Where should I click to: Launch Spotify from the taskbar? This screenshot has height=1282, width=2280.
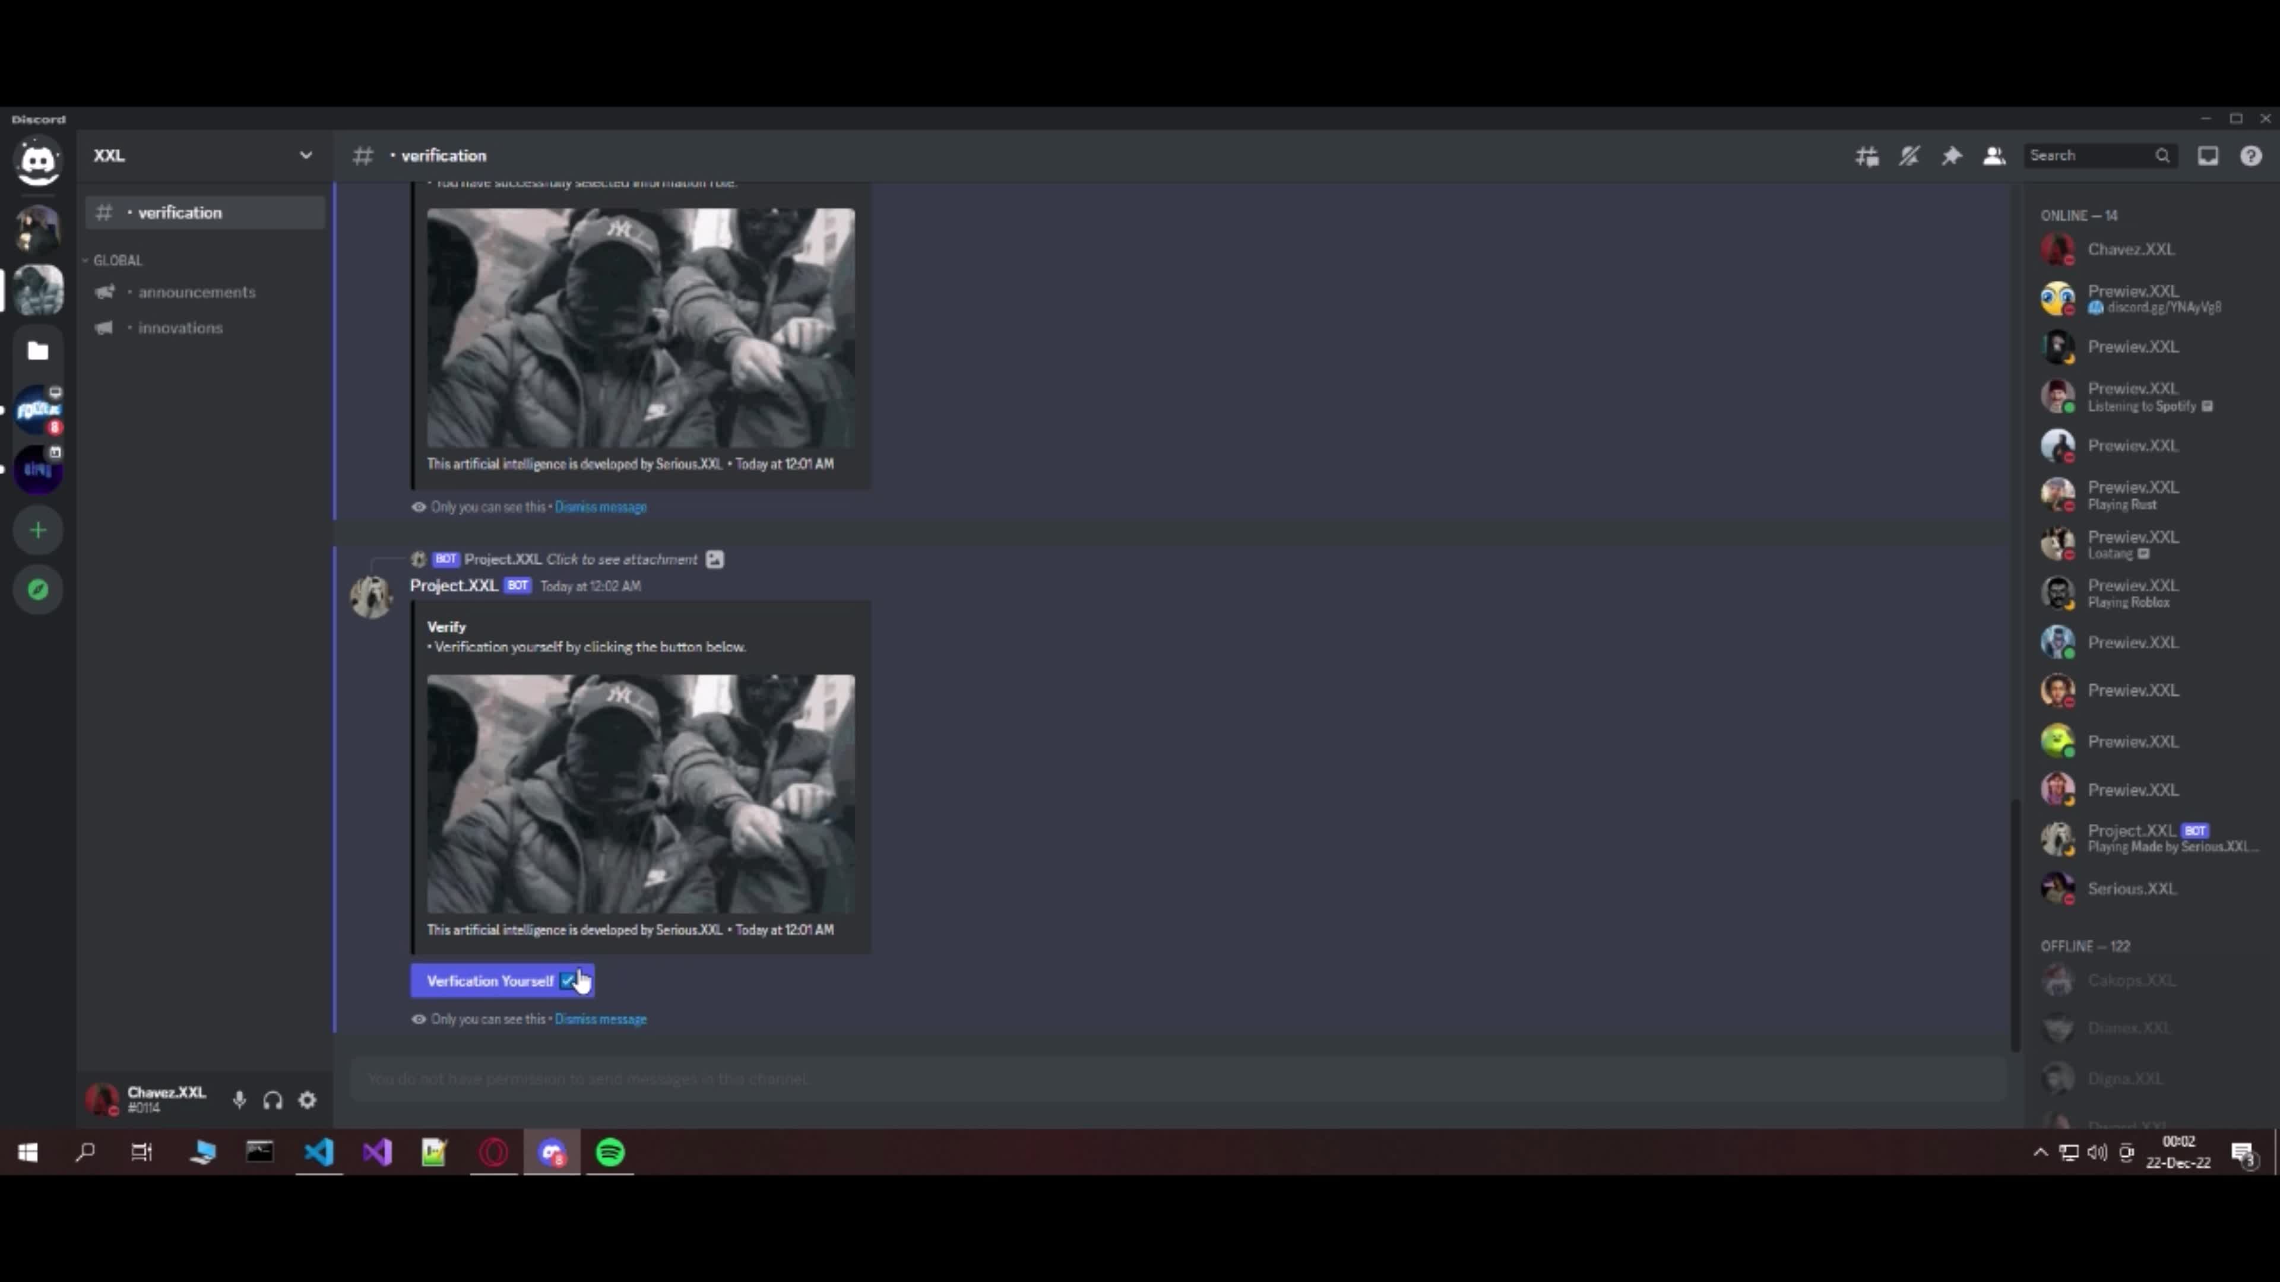coord(609,1152)
